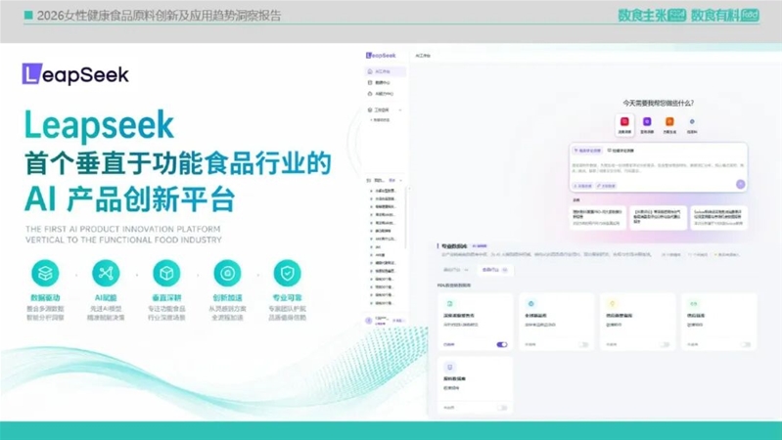Open the middle suggested example card
This screenshot has width=782, height=440.
click(x=658, y=218)
